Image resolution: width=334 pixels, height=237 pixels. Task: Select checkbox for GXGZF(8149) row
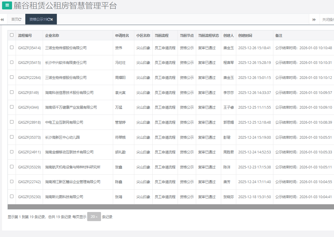coord(12,92)
